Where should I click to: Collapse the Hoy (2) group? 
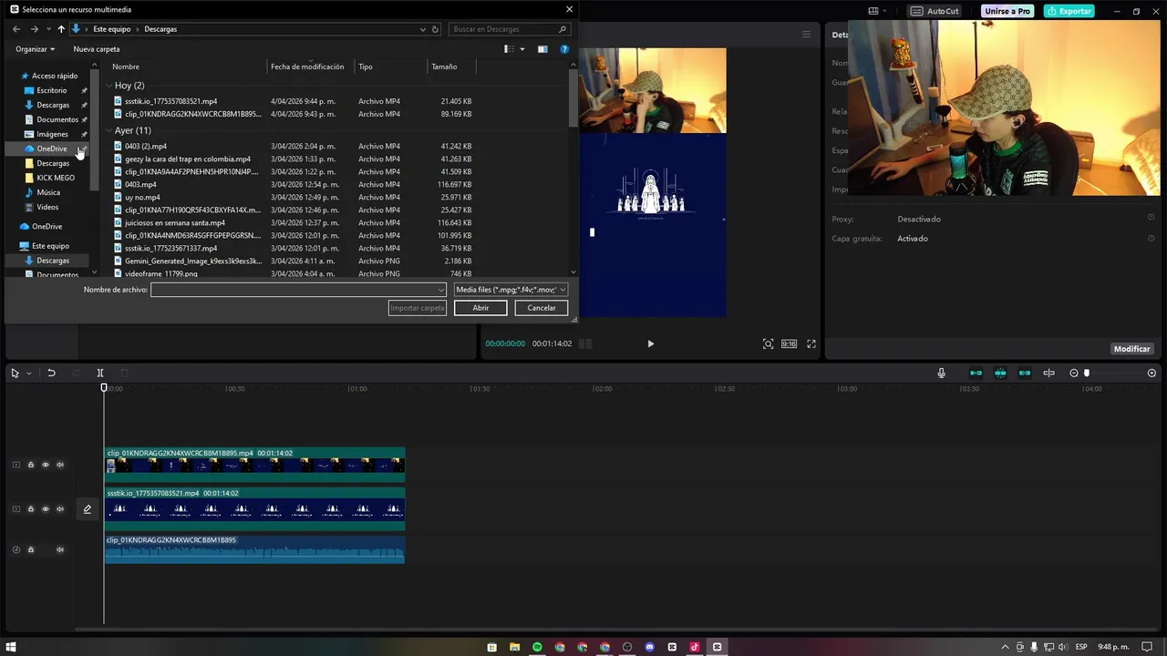109,86
